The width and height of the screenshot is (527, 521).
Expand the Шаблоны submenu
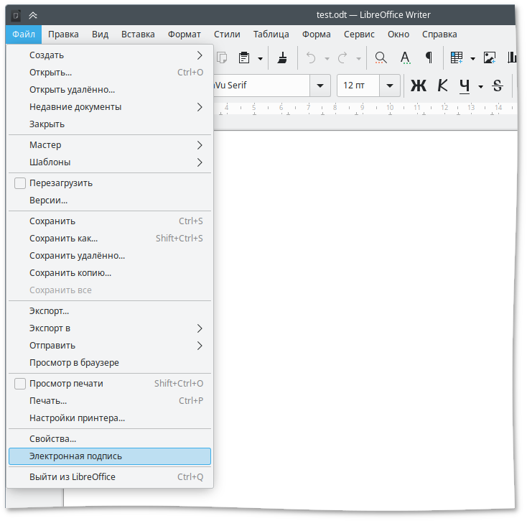coord(110,162)
